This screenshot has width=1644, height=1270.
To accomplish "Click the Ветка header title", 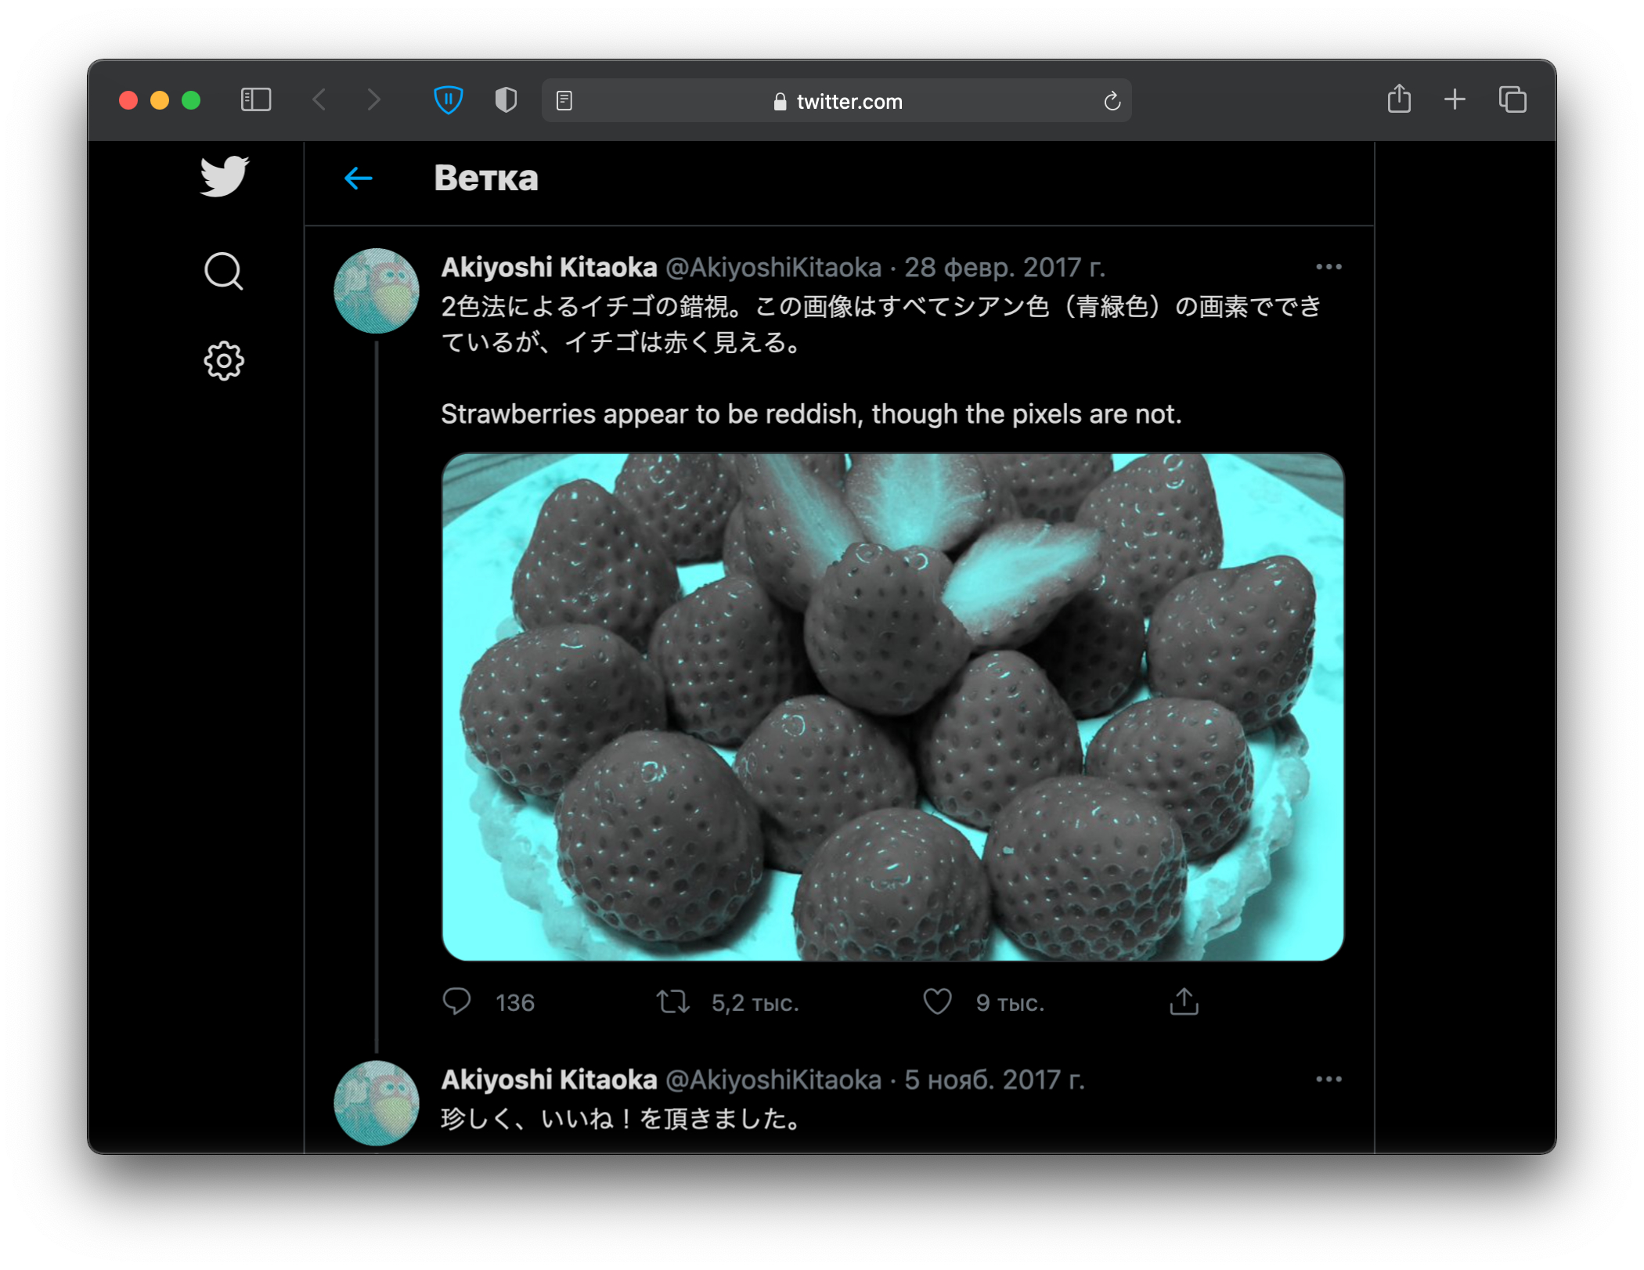I will (486, 179).
